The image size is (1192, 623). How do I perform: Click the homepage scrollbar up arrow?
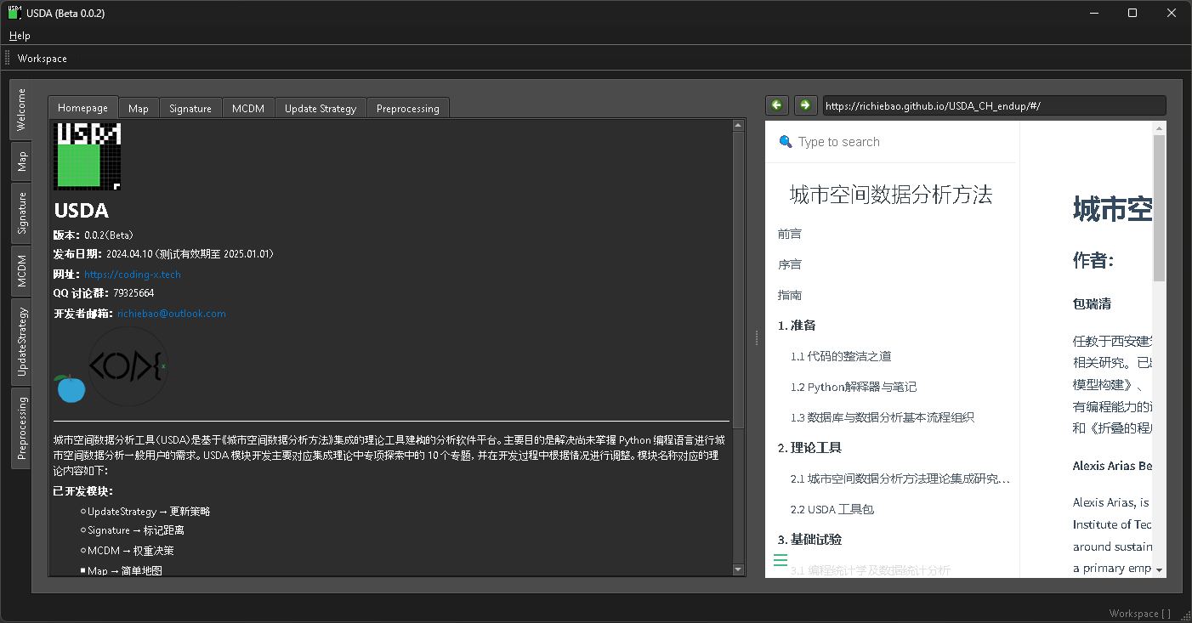click(738, 126)
